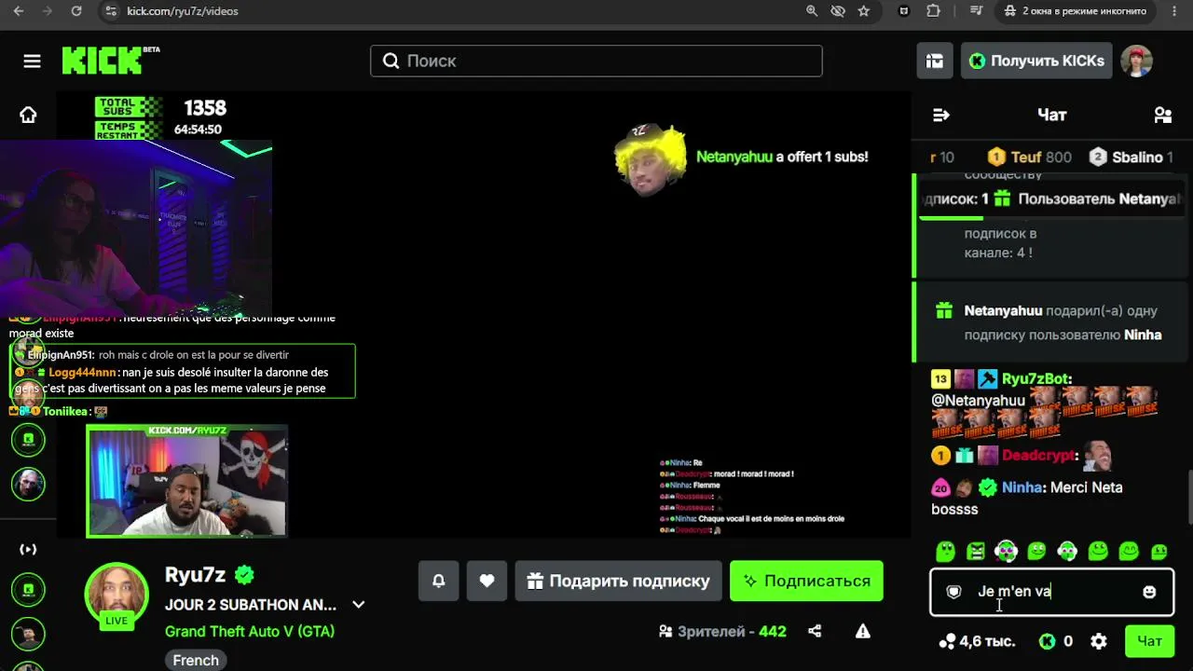Screen dimensions: 1193x671
Task: Click the Ryu7z channel avatar
Action: click(117, 595)
